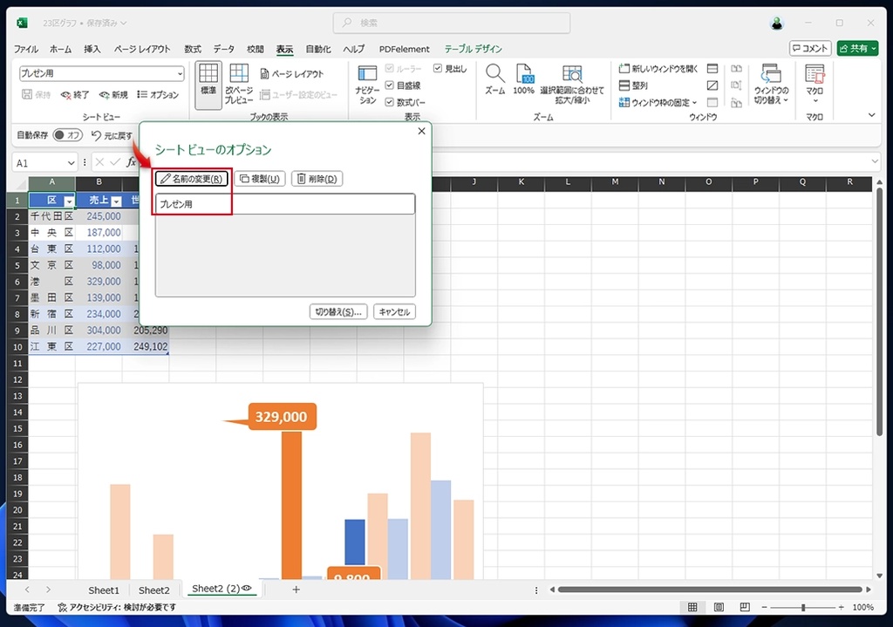Image resolution: width=893 pixels, height=627 pixels.
Task: Click the previous sheet navigation arrow
Action: (x=27, y=590)
